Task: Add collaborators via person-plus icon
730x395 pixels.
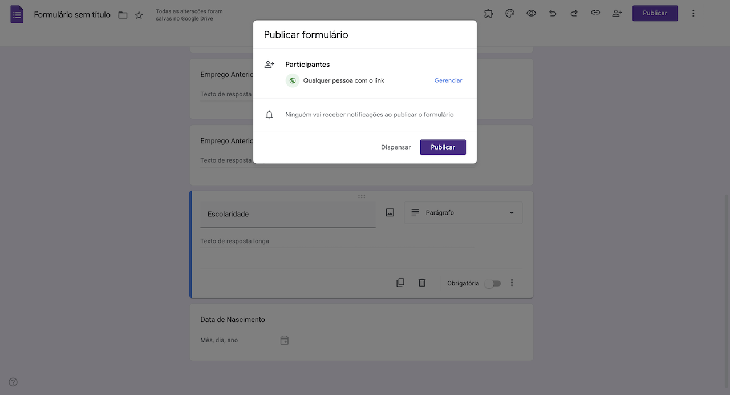Action: click(x=617, y=13)
